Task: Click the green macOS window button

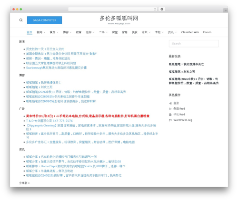Action: pos(21,9)
